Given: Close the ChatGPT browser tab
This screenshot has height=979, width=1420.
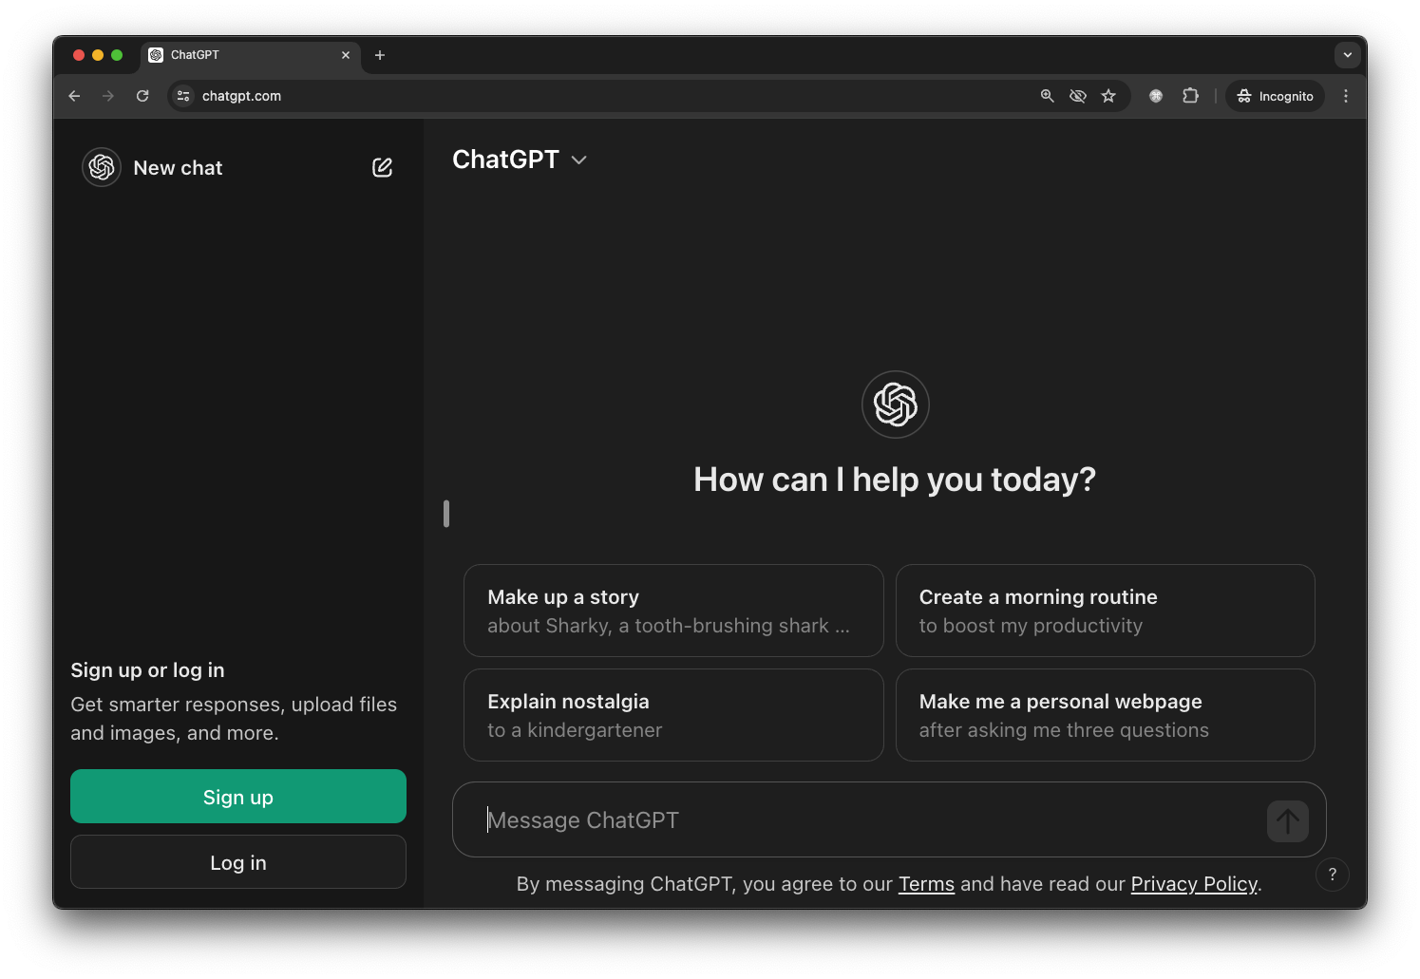Looking at the screenshot, I should (x=346, y=55).
